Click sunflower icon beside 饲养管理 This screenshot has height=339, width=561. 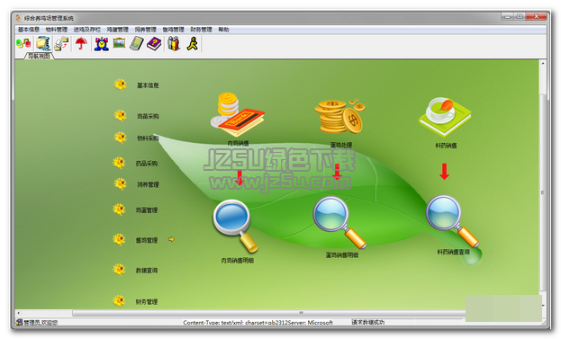(x=121, y=184)
